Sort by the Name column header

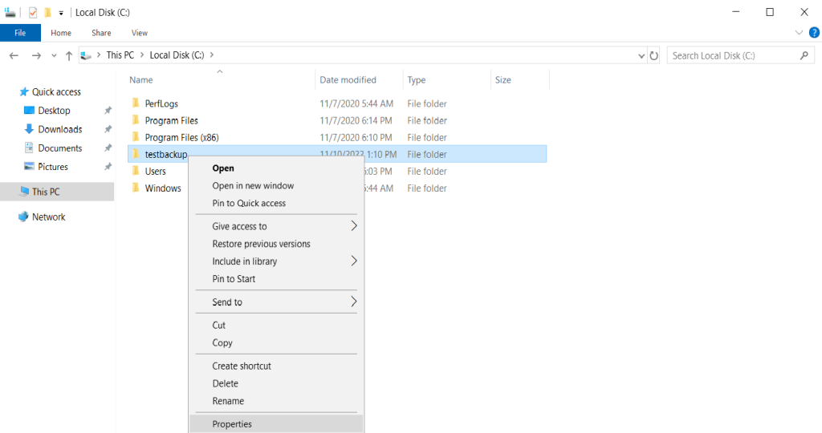pyautogui.click(x=141, y=79)
